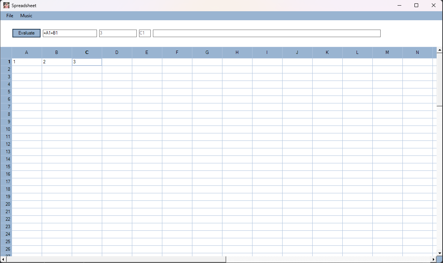Select cell A1 containing 1

click(27, 62)
